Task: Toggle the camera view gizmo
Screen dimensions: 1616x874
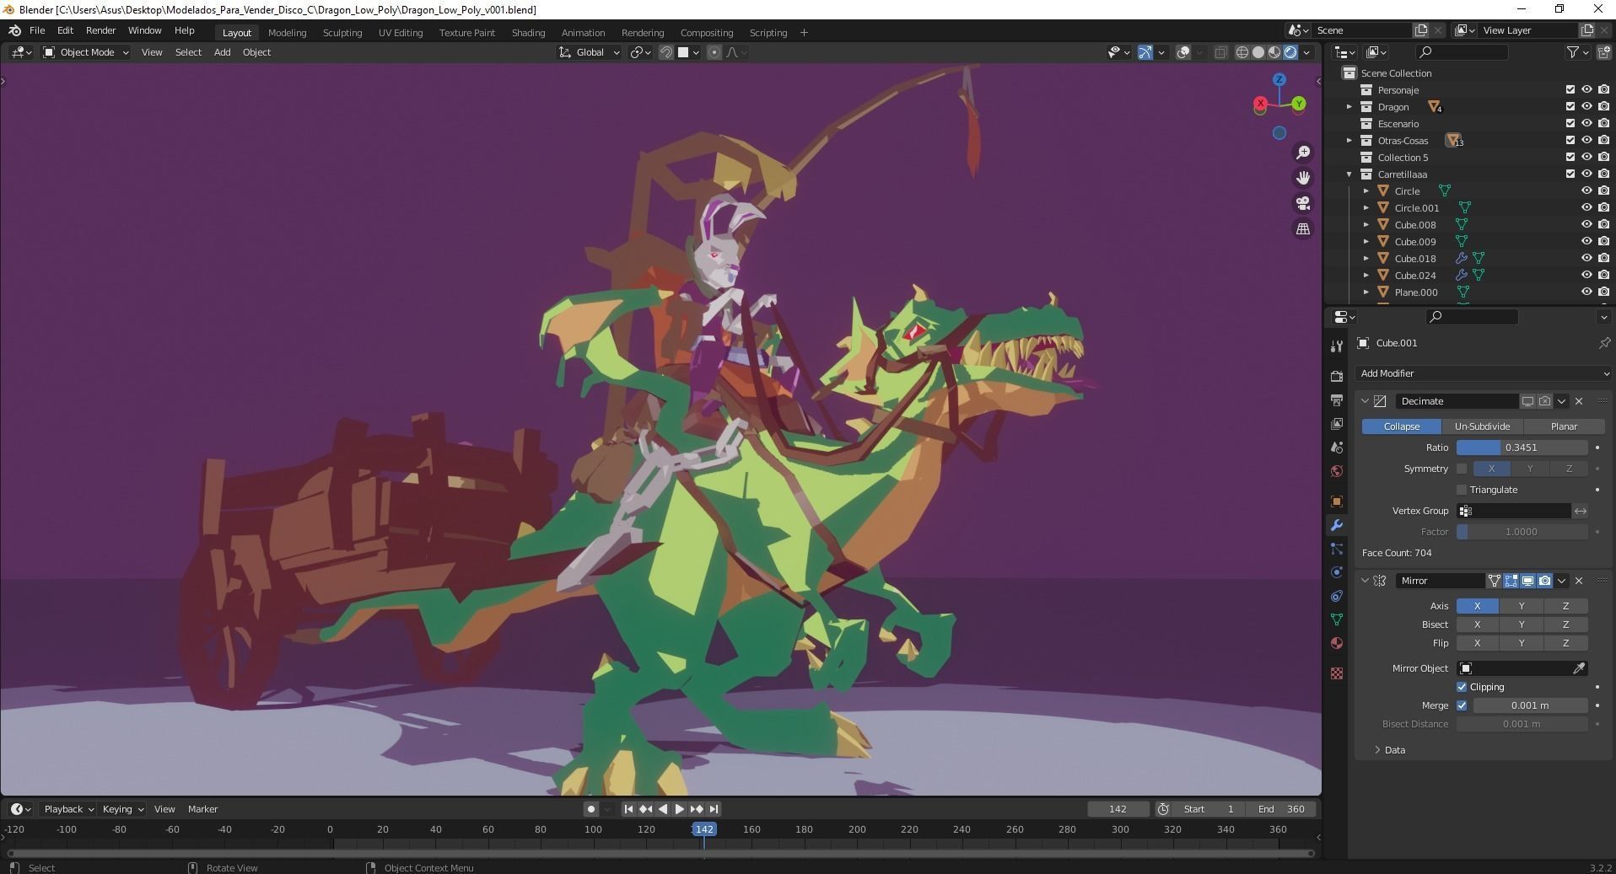Action: point(1303,203)
